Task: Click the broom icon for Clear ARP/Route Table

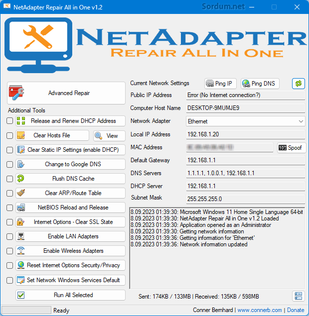Action: pos(21,193)
